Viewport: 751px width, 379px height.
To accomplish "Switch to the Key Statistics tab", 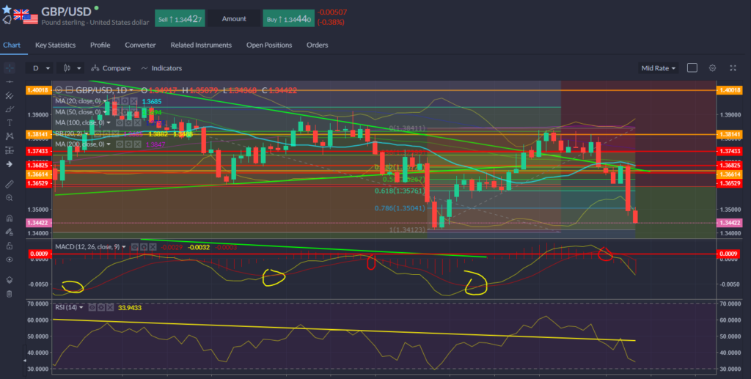I will [x=56, y=45].
